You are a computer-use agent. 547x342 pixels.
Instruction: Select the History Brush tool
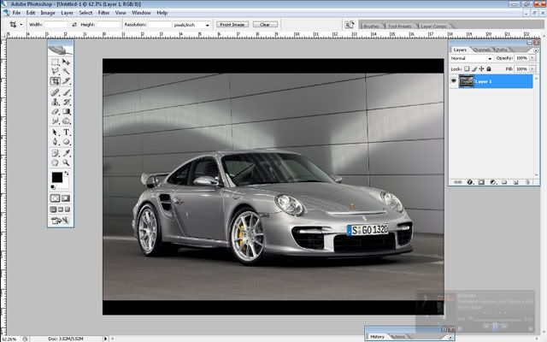66,102
